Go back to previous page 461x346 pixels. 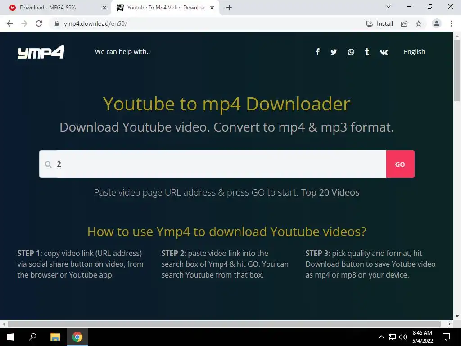click(10, 23)
